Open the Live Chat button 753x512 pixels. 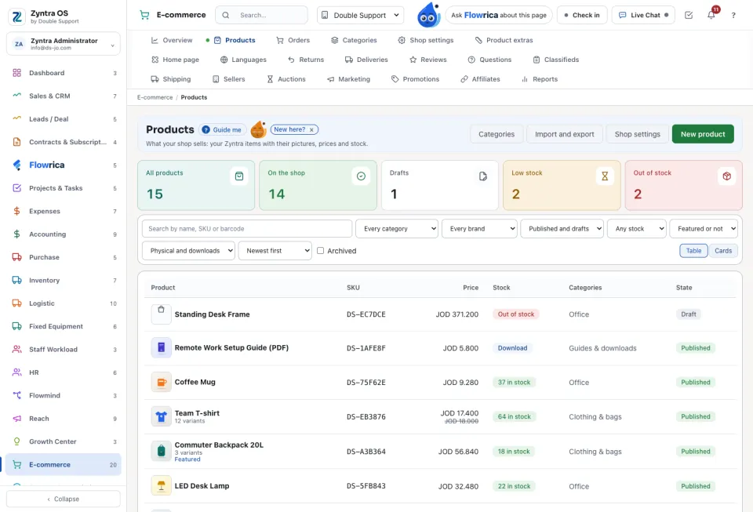click(643, 15)
